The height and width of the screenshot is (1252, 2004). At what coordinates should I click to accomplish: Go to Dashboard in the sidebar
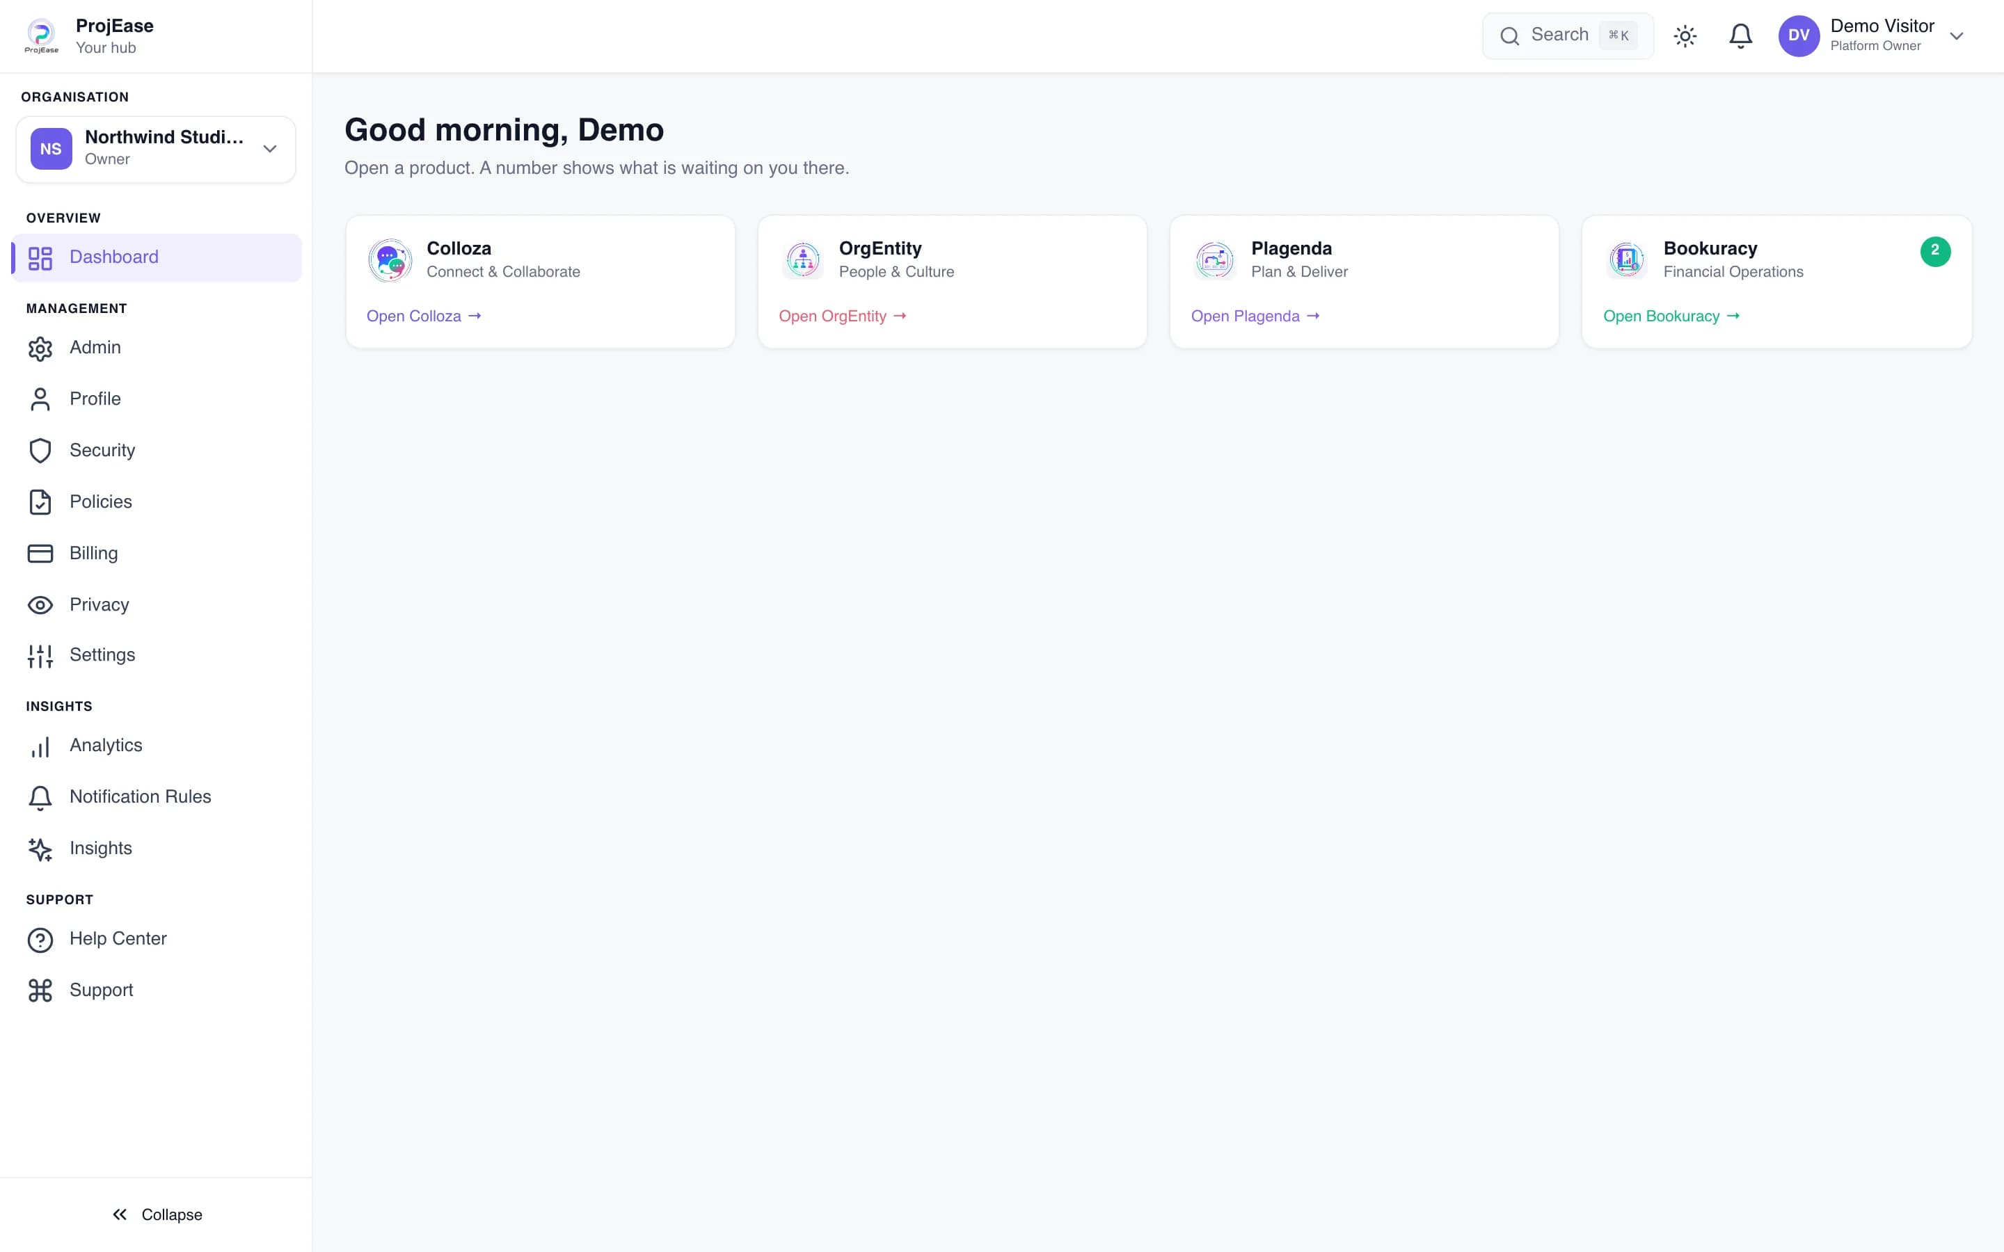(157, 257)
